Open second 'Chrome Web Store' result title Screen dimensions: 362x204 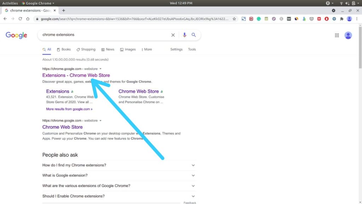(x=63, y=127)
